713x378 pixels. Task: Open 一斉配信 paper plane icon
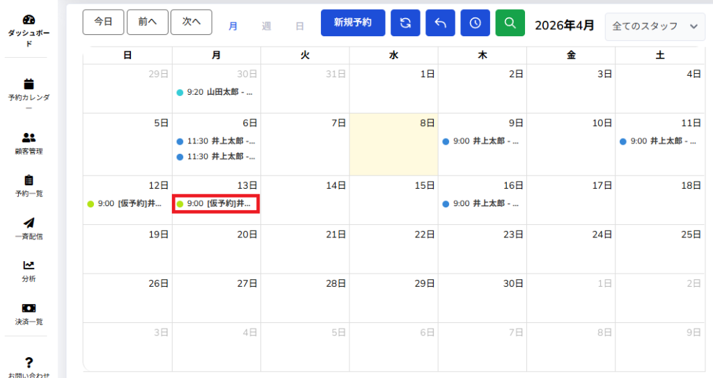coord(29,223)
